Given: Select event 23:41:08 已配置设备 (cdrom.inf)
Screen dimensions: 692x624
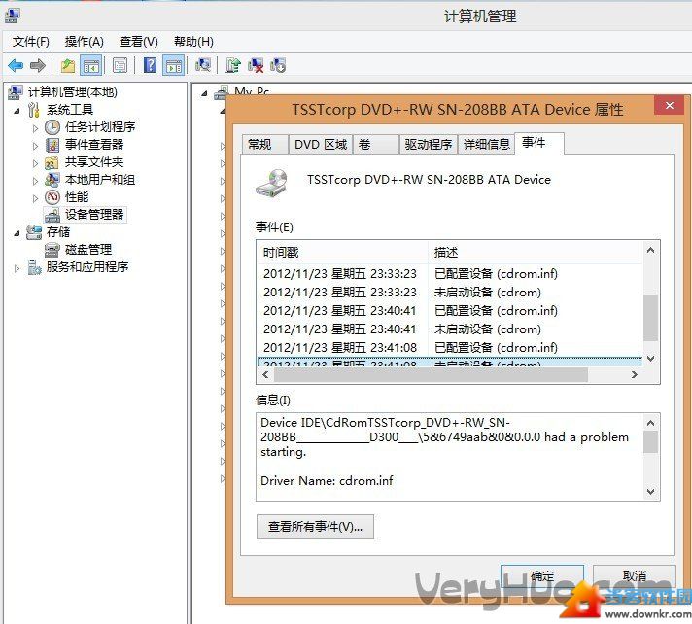Looking at the screenshot, I should (450, 348).
